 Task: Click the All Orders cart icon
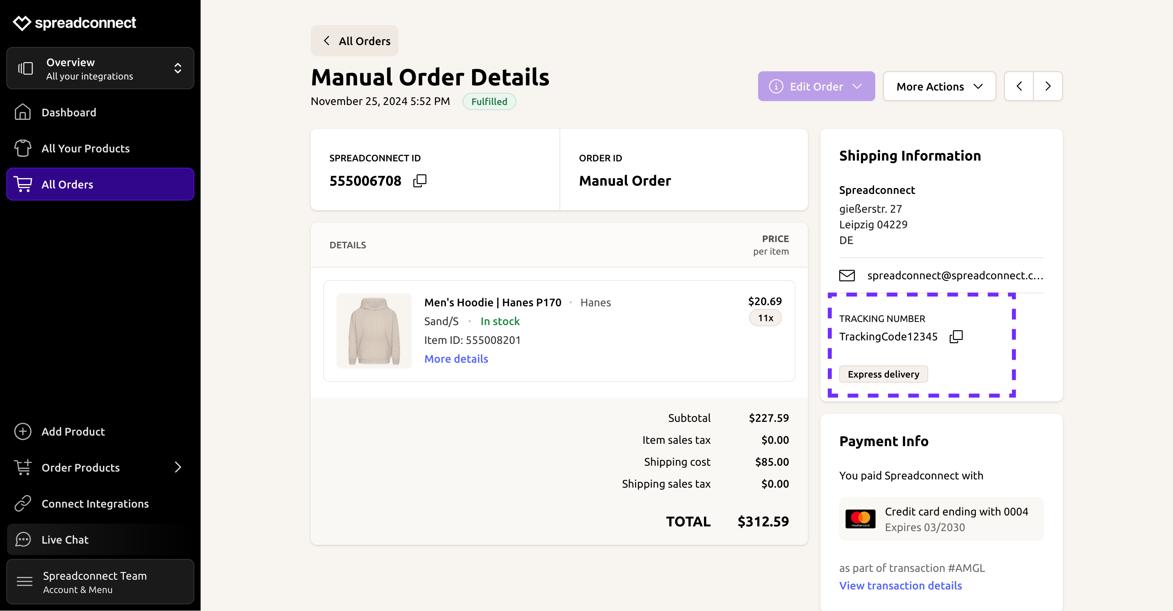click(x=23, y=184)
